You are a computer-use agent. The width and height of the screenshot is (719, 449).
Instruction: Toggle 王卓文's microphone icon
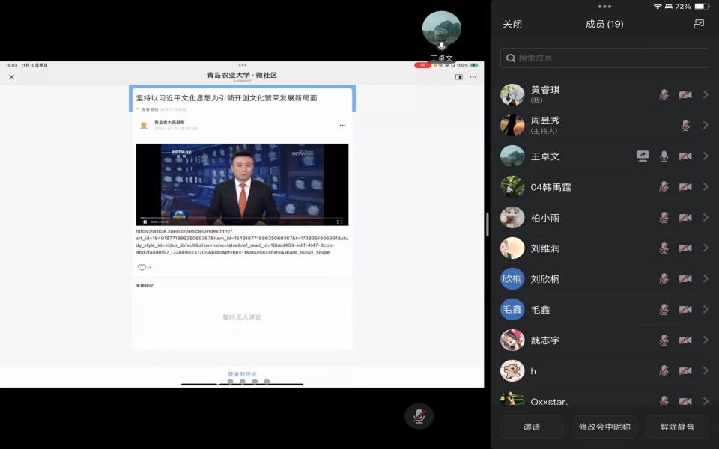tap(664, 156)
